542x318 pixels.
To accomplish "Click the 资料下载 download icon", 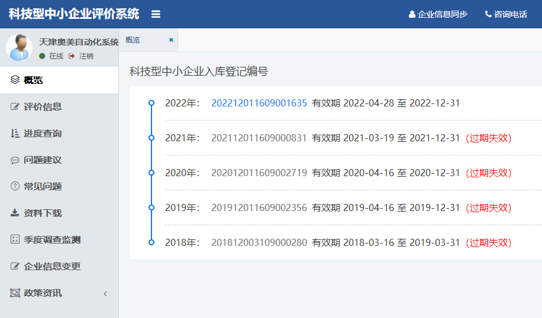I will [x=15, y=213].
